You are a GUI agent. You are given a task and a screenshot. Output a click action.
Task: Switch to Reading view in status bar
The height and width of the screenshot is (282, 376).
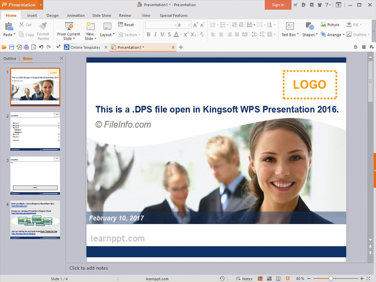tap(278, 278)
